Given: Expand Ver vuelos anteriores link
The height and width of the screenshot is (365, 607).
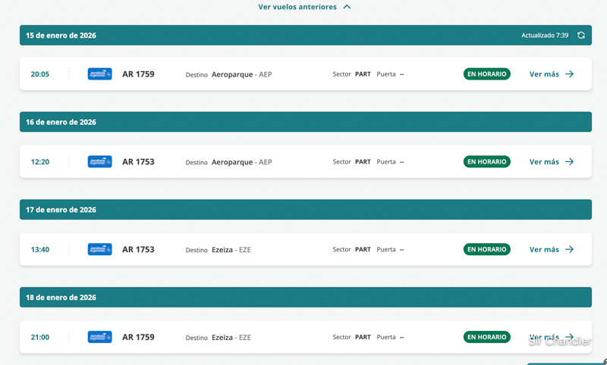Looking at the screenshot, I should [x=297, y=7].
